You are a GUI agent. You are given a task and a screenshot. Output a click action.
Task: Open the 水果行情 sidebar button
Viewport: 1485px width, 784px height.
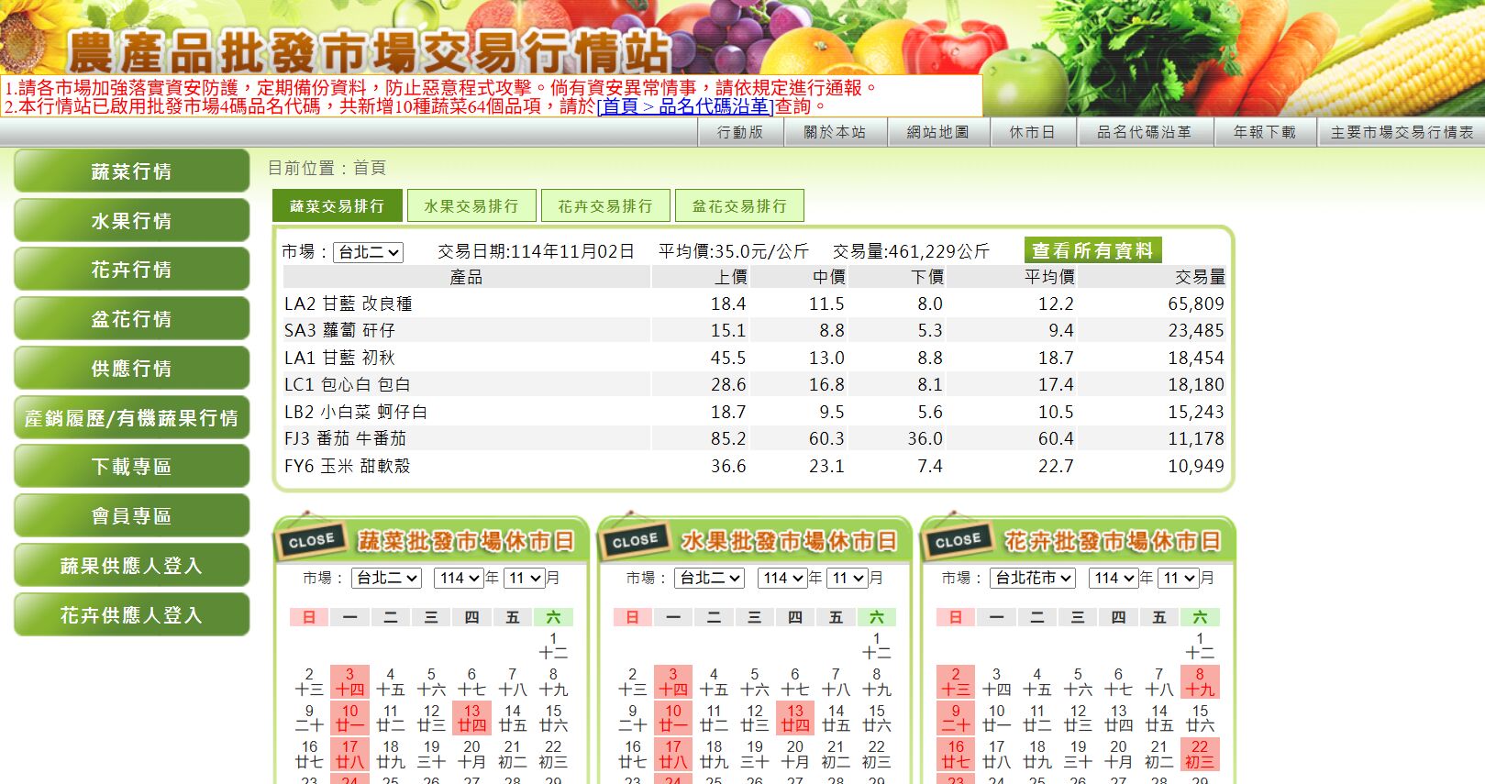pyautogui.click(x=131, y=221)
